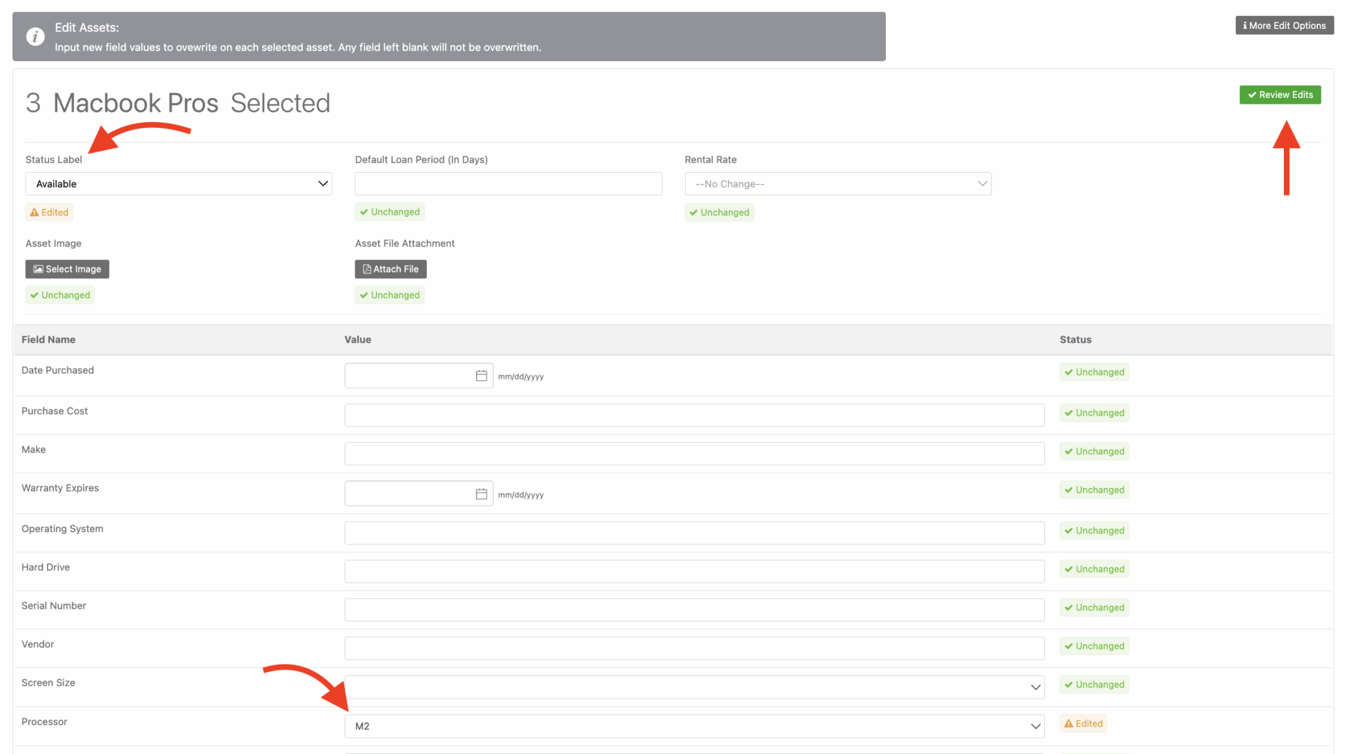This screenshot has height=754, width=1345.
Task: Open calendar picker for Date Purchased
Action: (481, 376)
